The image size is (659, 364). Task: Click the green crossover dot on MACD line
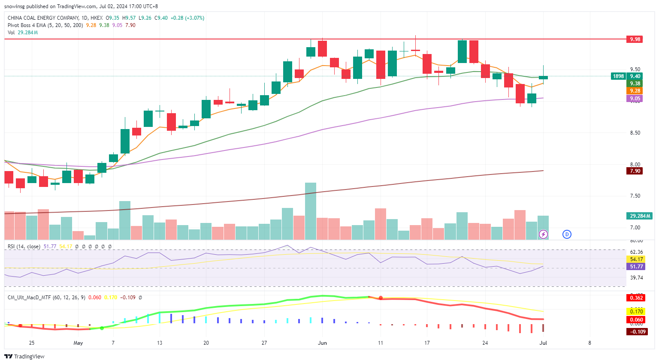(x=102, y=328)
